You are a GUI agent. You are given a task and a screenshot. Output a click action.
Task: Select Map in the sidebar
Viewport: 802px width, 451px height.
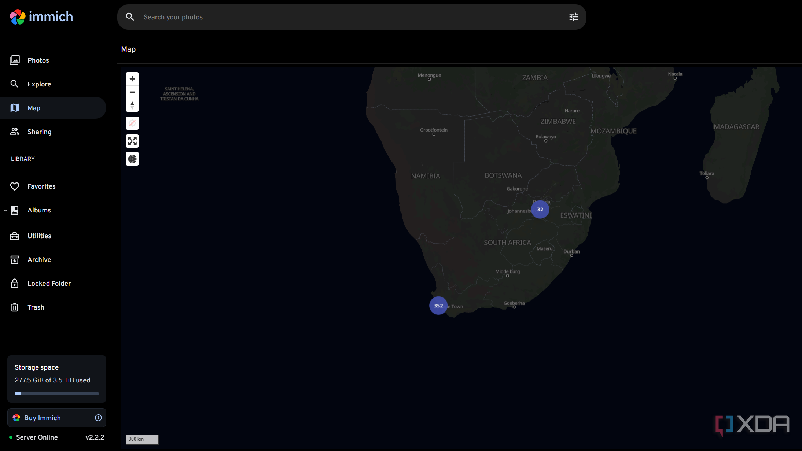(x=53, y=108)
